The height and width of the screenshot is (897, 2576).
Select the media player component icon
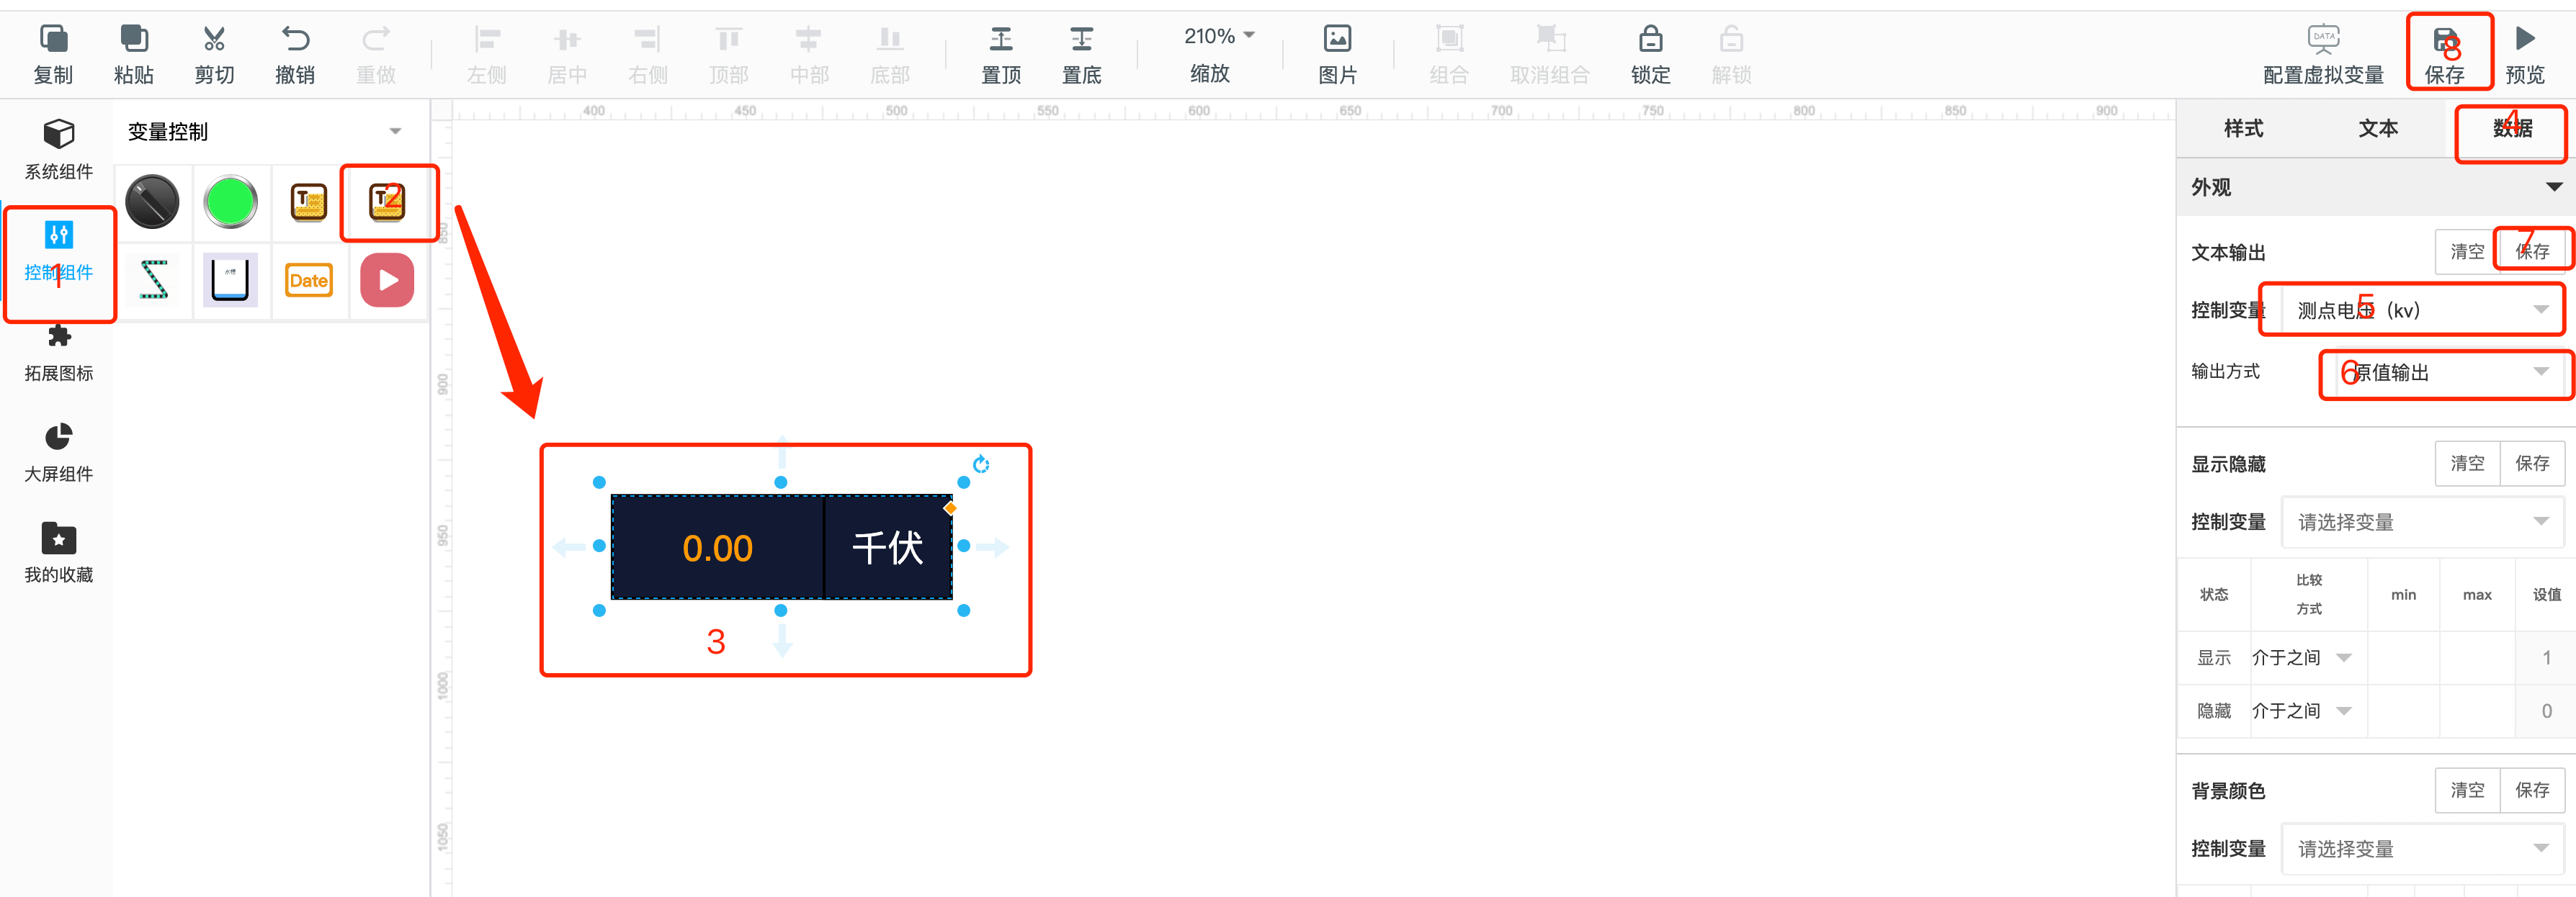381,279
